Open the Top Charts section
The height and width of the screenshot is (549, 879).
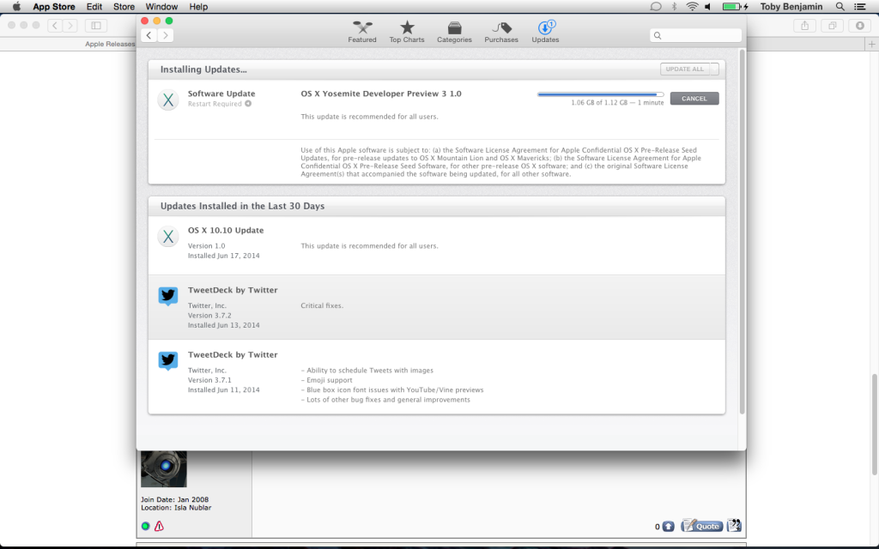(407, 32)
